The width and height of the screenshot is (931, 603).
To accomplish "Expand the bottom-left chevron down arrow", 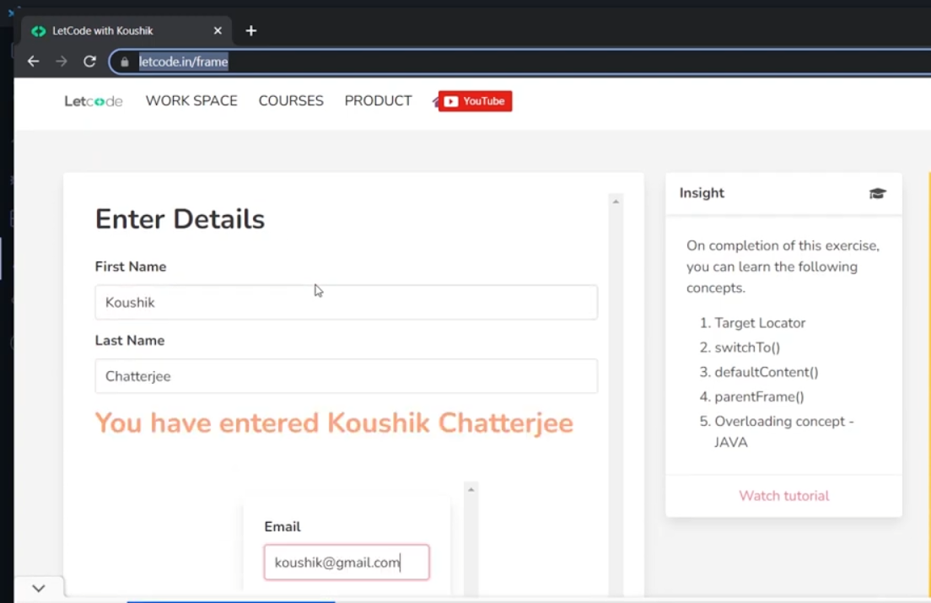I will [38, 588].
